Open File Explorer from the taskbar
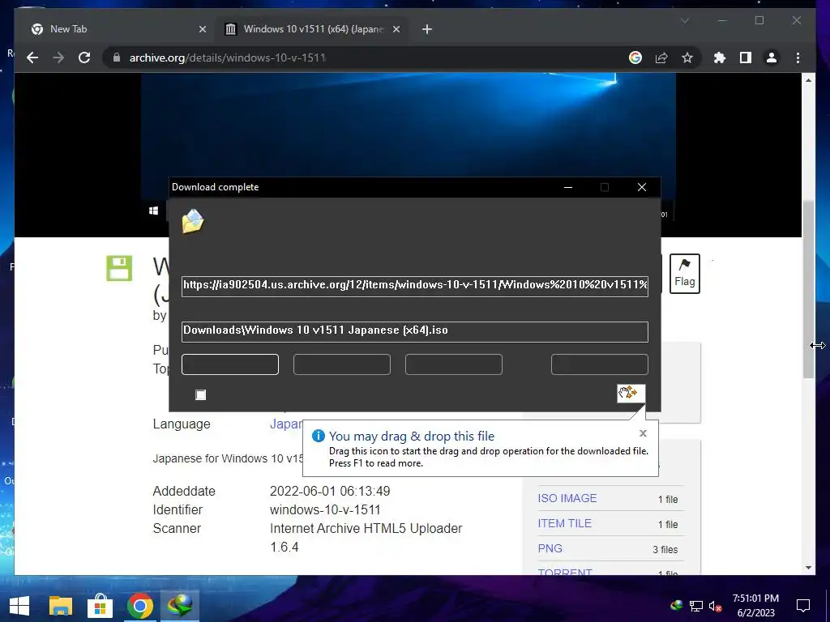 coord(60,606)
